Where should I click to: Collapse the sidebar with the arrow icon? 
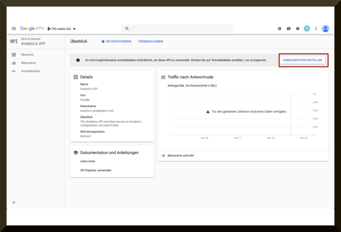14,202
